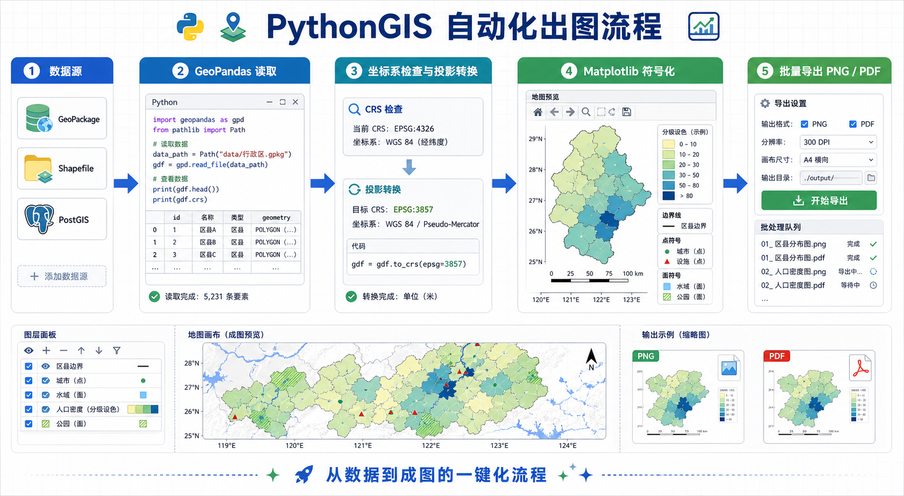Click the 目标 CRS EPSG:3857 value
Image resolution: width=904 pixels, height=496 pixels.
413,210
